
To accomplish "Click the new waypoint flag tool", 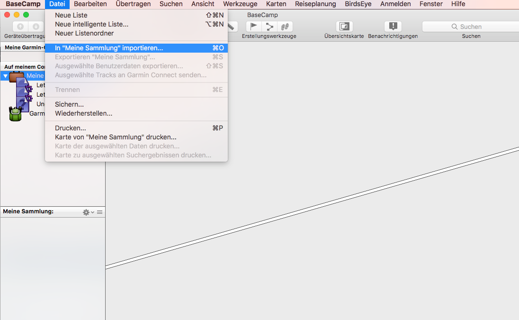I will click(x=254, y=27).
